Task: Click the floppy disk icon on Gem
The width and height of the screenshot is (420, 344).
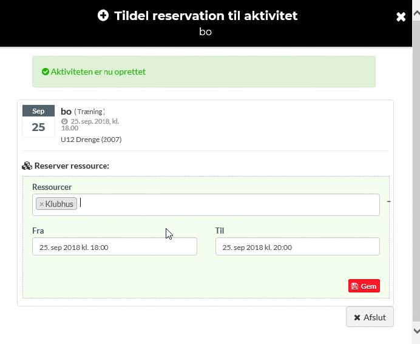Action: pyautogui.click(x=354, y=286)
